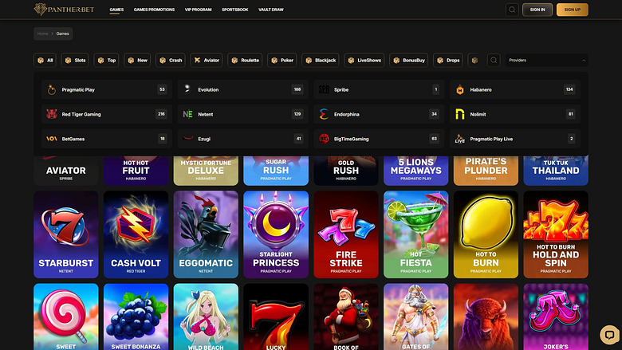The image size is (622, 350).
Task: Open the Fire Strike game
Action: point(346,234)
